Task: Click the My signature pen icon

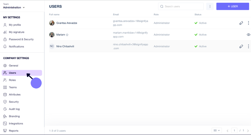Action: 5,32
